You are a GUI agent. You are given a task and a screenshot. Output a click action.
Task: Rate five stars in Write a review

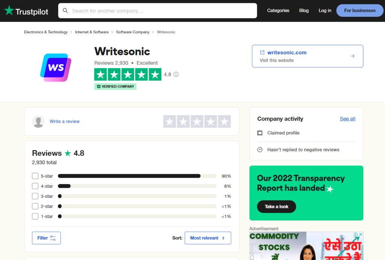pyautogui.click(x=224, y=121)
